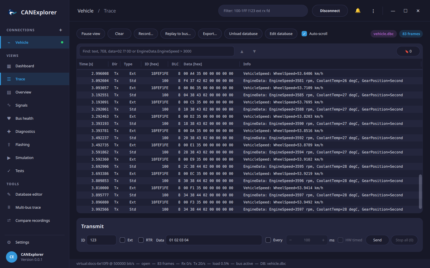
Task: Select the Vehicle connection
Action: [x=35, y=43]
